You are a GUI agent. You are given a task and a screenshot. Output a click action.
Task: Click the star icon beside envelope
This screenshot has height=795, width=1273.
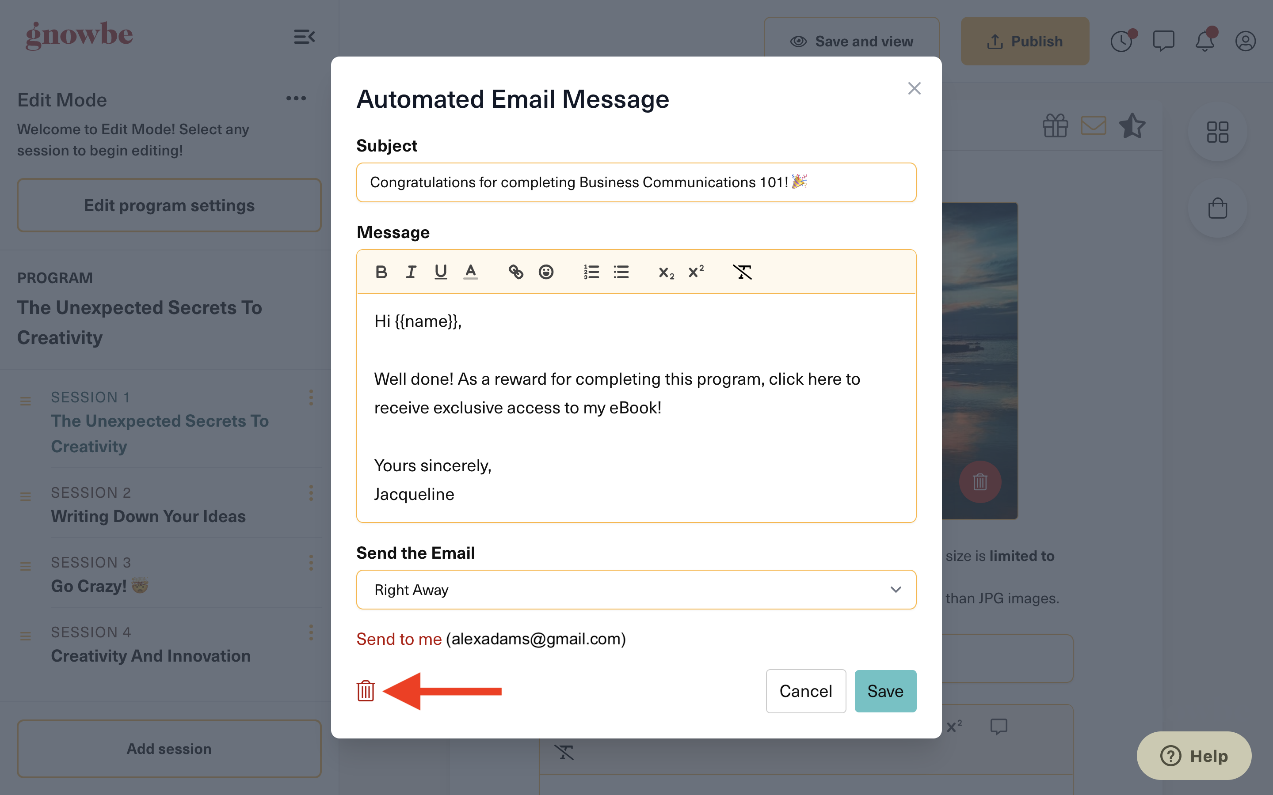(1132, 126)
